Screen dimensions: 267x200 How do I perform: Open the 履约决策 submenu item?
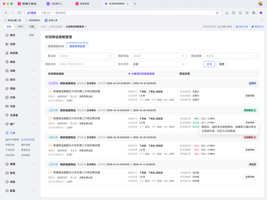click(26, 145)
